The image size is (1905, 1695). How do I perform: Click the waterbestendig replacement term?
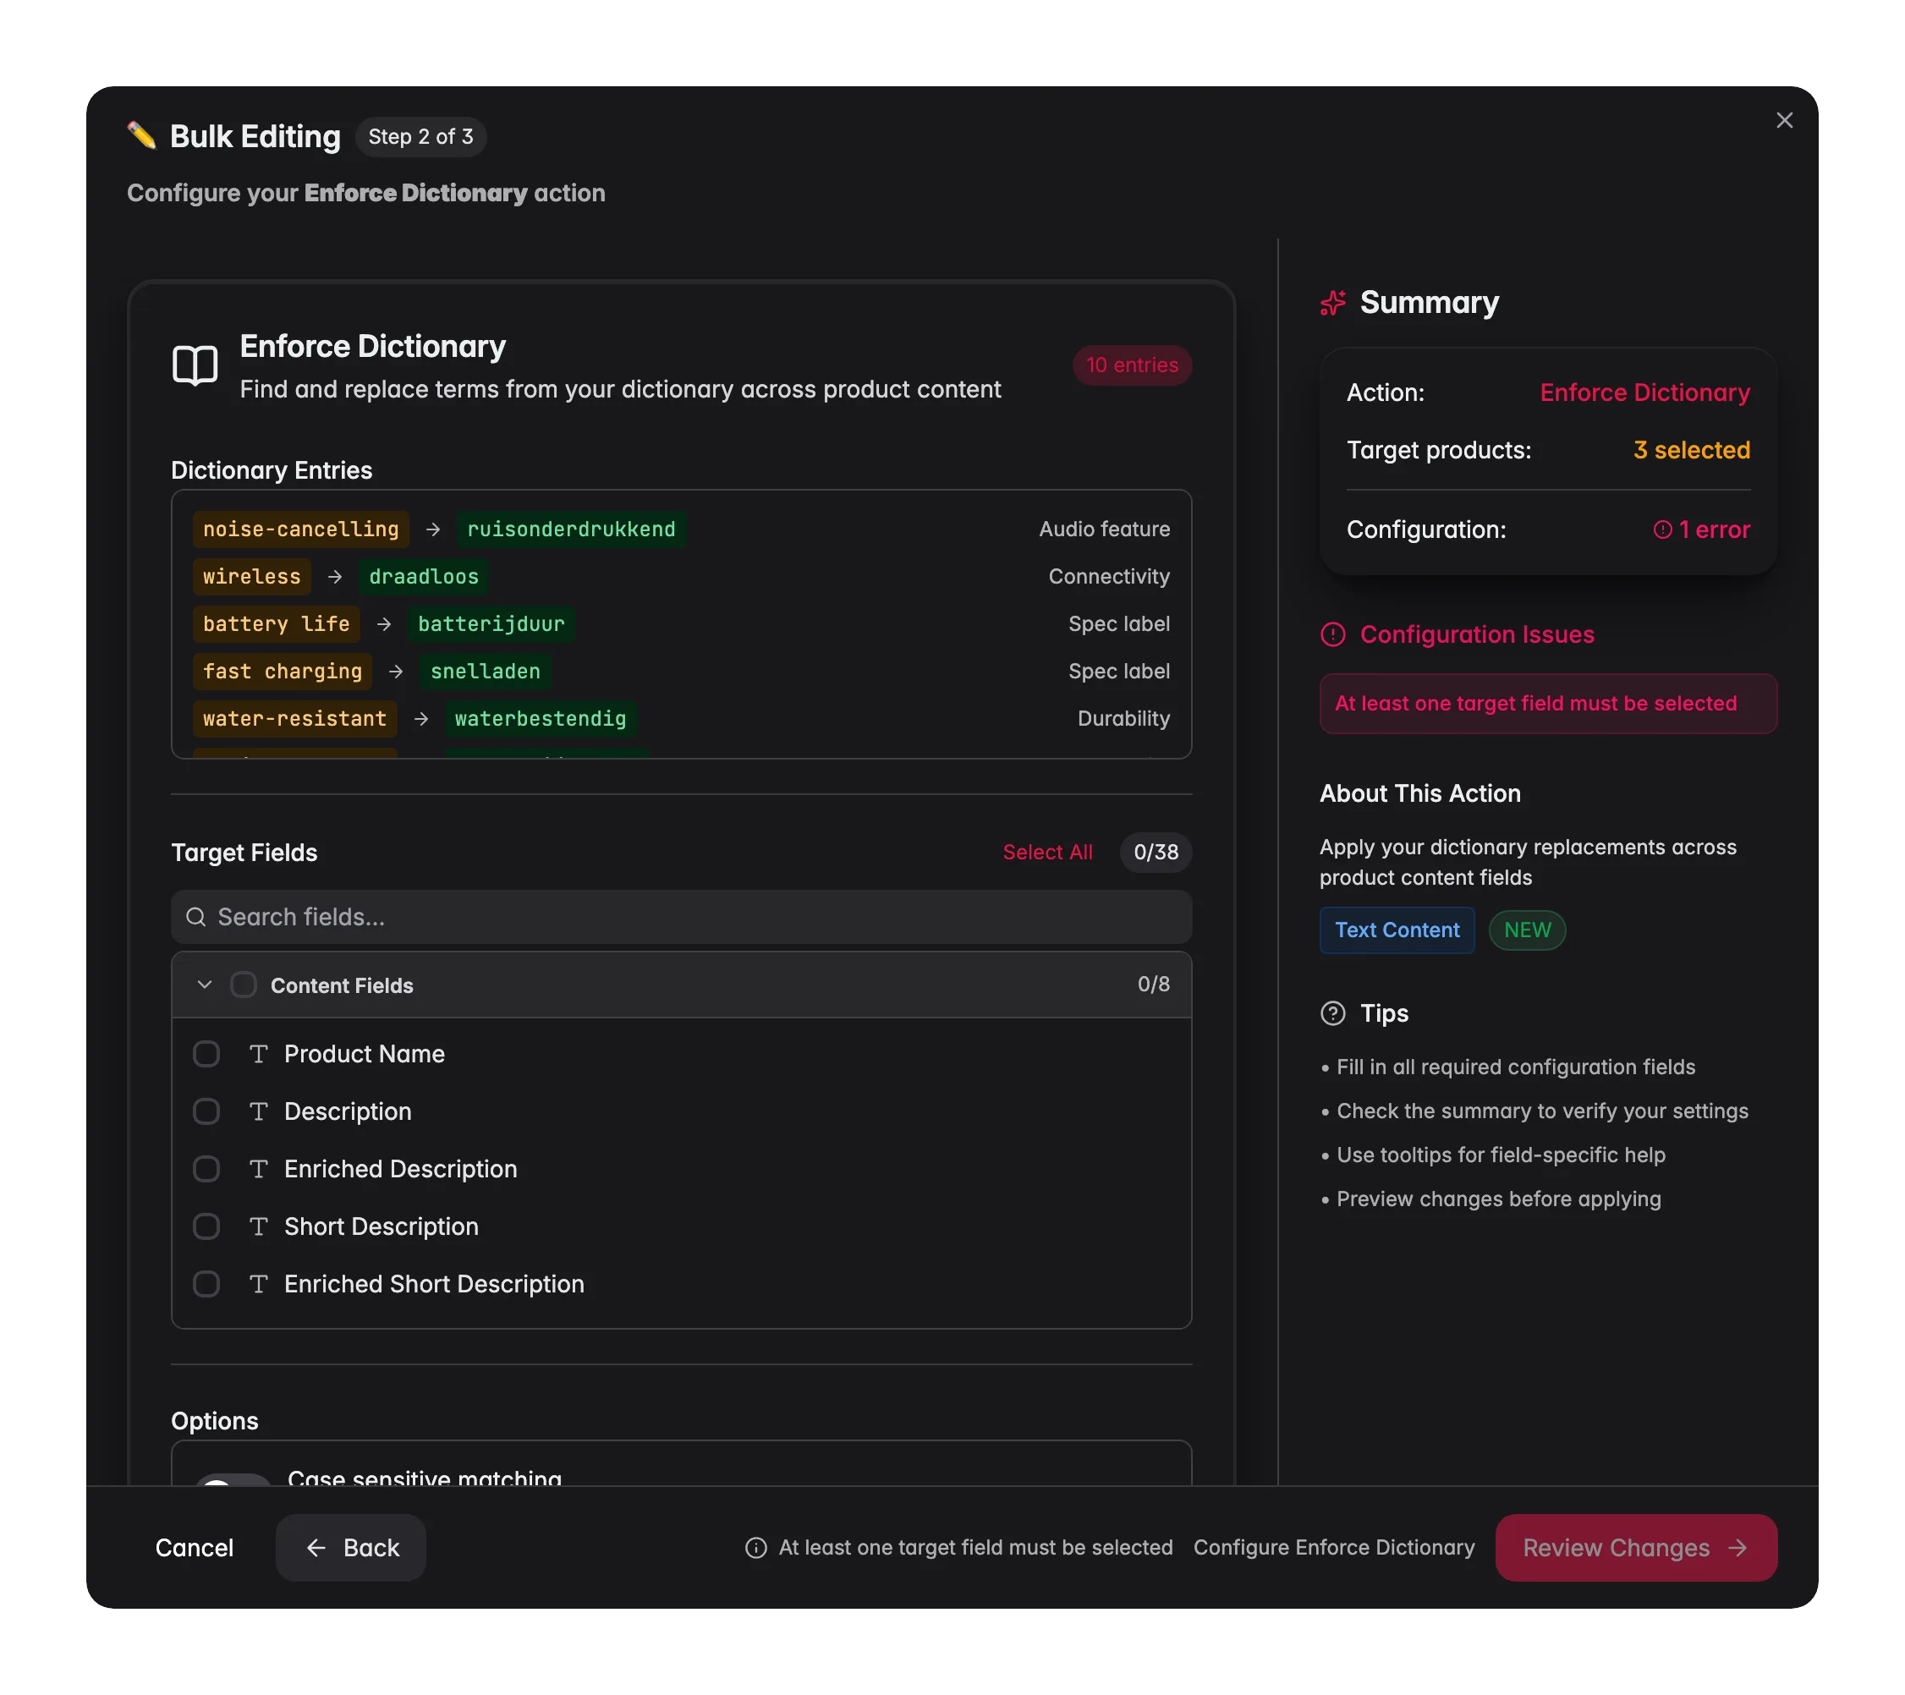pos(541,718)
